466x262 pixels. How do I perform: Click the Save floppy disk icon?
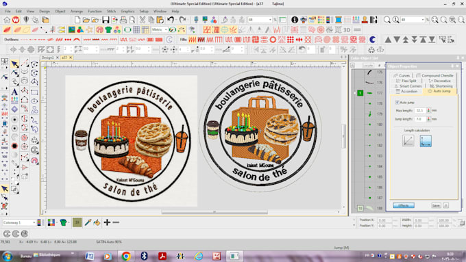point(106,20)
